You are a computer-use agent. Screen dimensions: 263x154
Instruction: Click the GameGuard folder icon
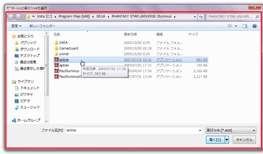(x=56, y=48)
